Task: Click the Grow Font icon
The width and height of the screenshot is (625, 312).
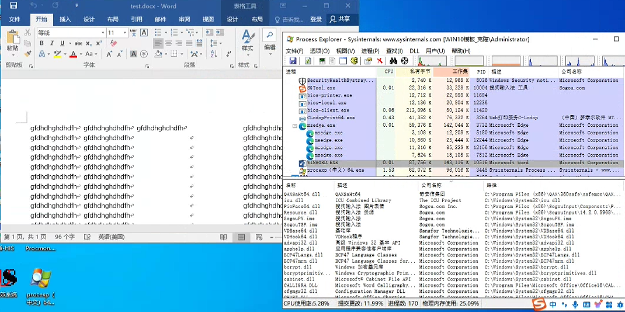Action: [x=109, y=54]
